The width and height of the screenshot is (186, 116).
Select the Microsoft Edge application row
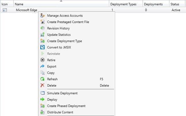[93, 10]
